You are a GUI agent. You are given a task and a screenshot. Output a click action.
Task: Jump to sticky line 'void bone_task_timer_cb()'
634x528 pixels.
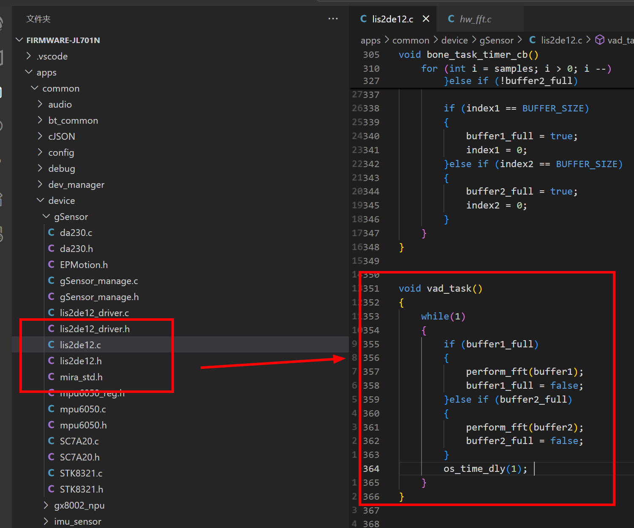coord(468,55)
